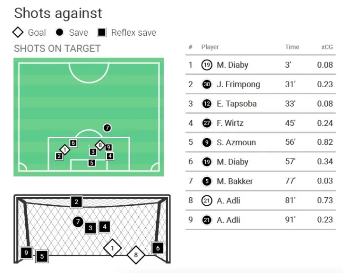Click jersey number 30 badge for J. Frimpong

[x=207, y=84]
